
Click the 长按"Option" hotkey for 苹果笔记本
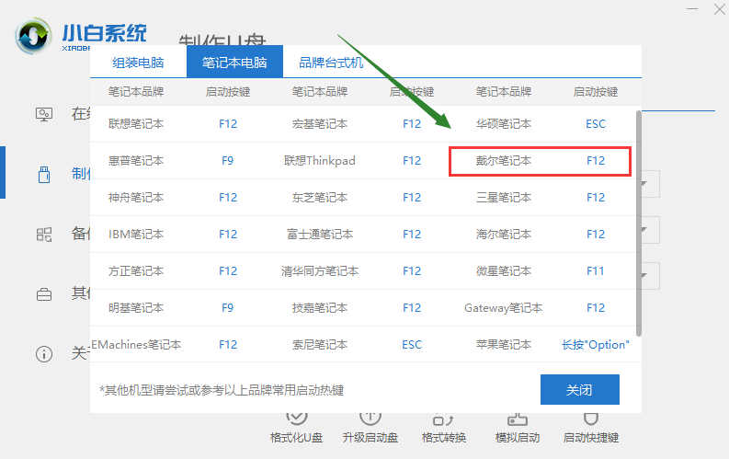pyautogui.click(x=595, y=345)
